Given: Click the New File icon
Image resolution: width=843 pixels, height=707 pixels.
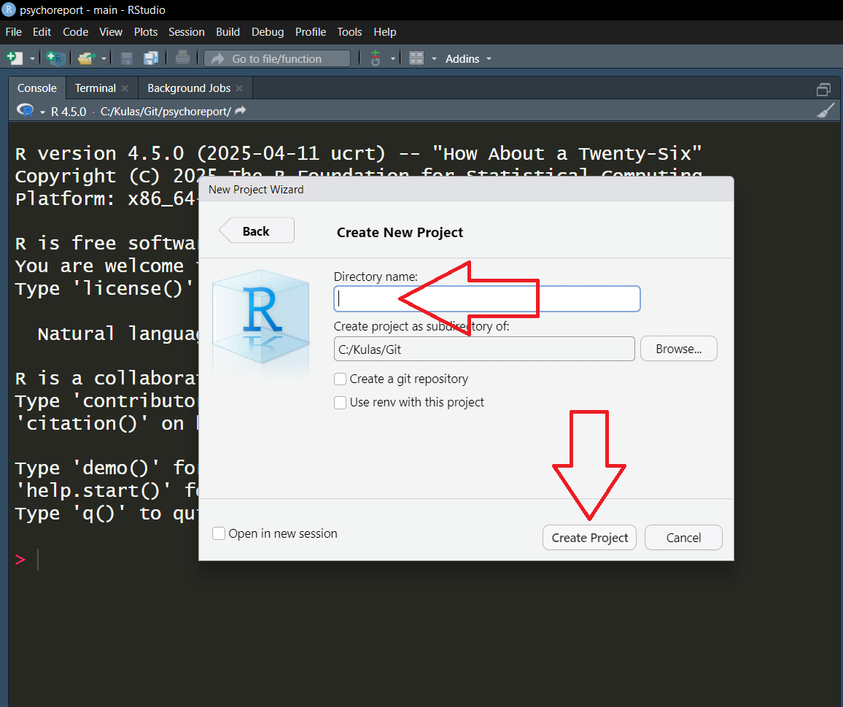Looking at the screenshot, I should (14, 58).
